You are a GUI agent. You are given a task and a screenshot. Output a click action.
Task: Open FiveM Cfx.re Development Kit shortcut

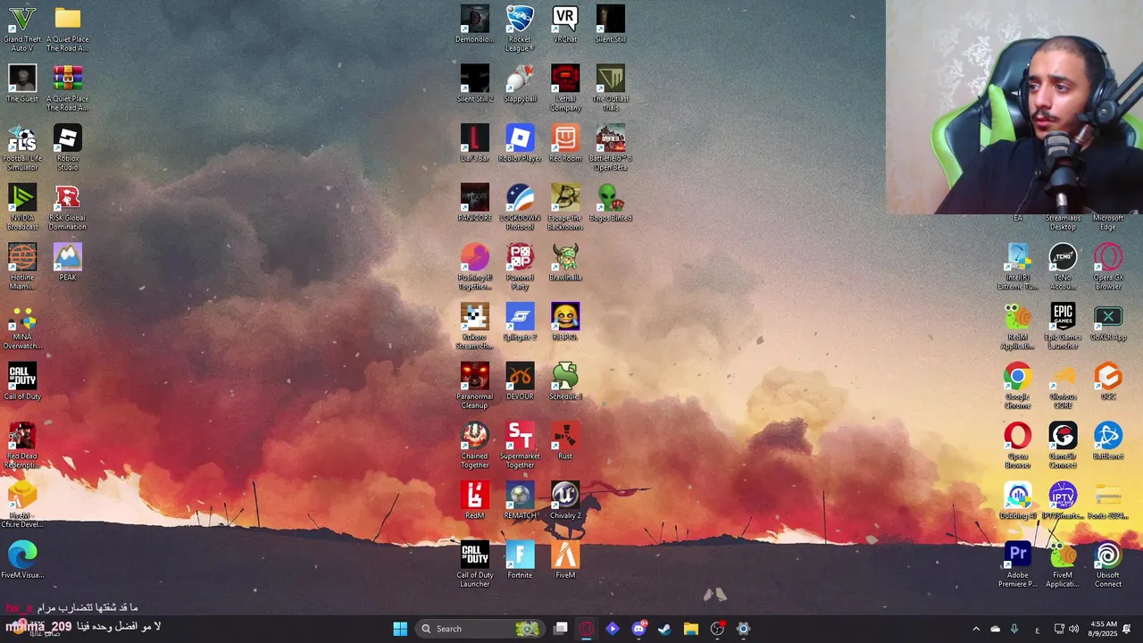pos(22,505)
